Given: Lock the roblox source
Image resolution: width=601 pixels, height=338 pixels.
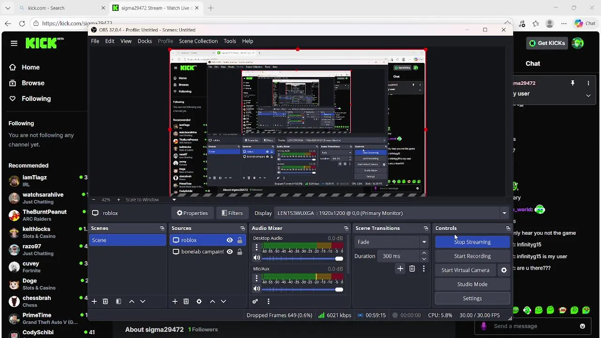Looking at the screenshot, I should point(239,240).
